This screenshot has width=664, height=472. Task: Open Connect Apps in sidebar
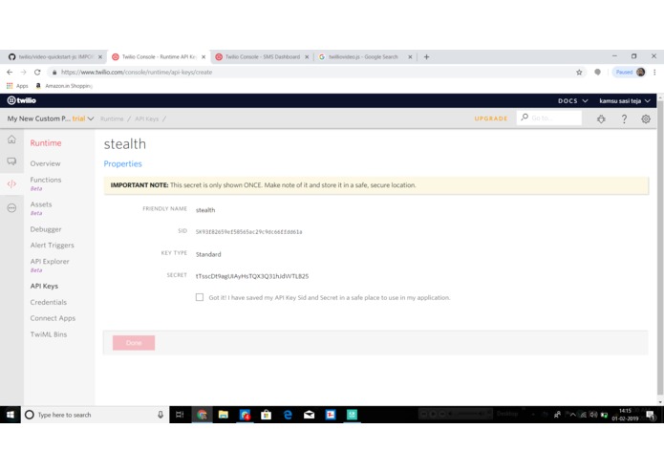pos(53,318)
